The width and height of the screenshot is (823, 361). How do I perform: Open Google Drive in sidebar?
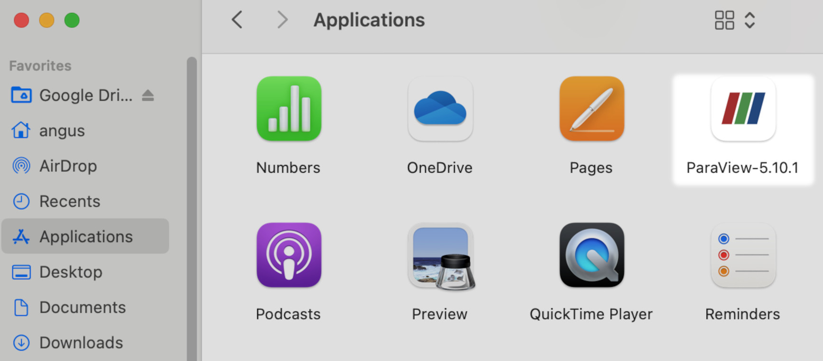coord(72,95)
